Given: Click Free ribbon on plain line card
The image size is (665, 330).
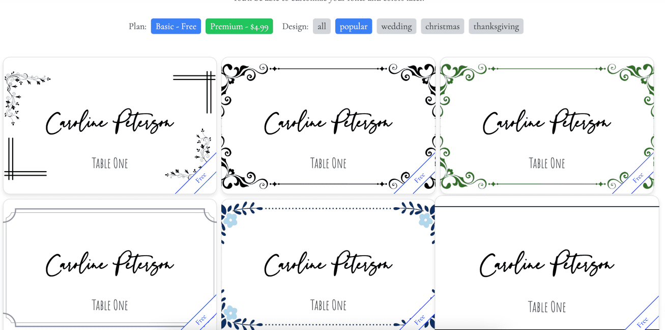Looking at the screenshot, I should pos(642,321).
